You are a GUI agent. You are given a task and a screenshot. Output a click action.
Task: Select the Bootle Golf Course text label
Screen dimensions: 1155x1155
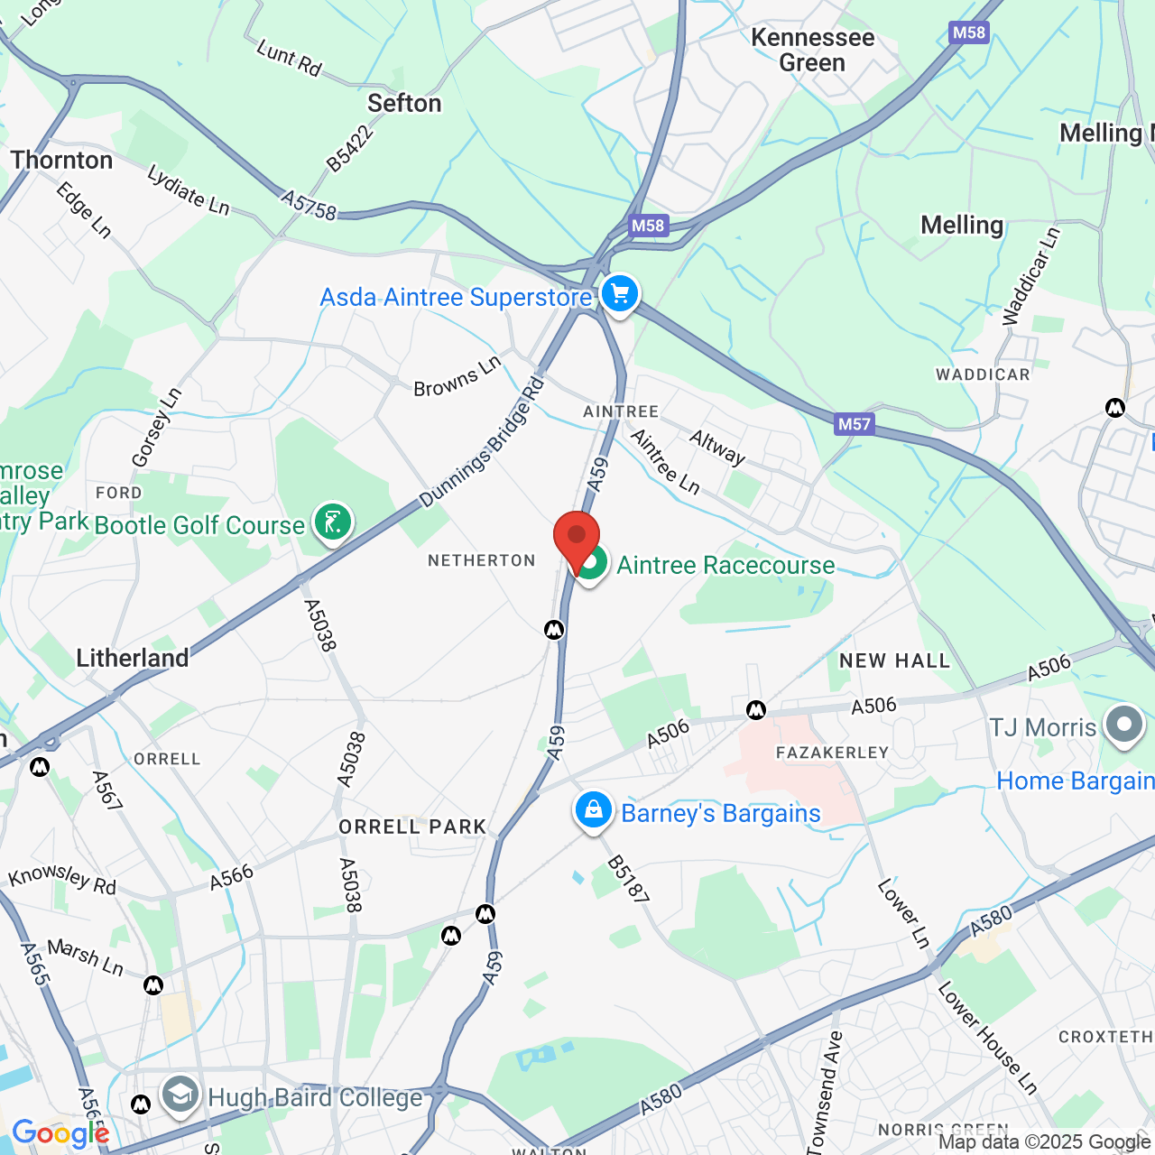coord(199,525)
